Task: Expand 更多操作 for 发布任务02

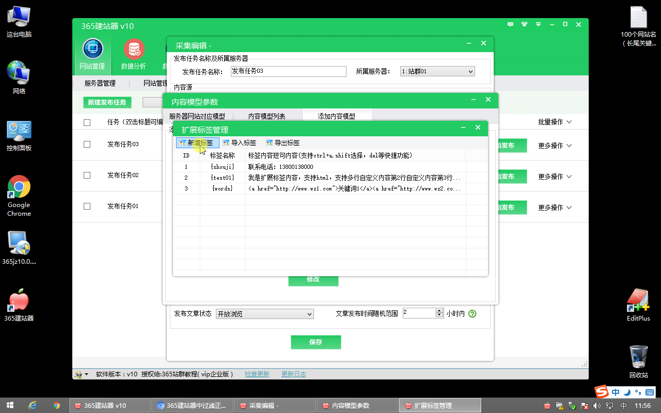Action: pos(555,177)
